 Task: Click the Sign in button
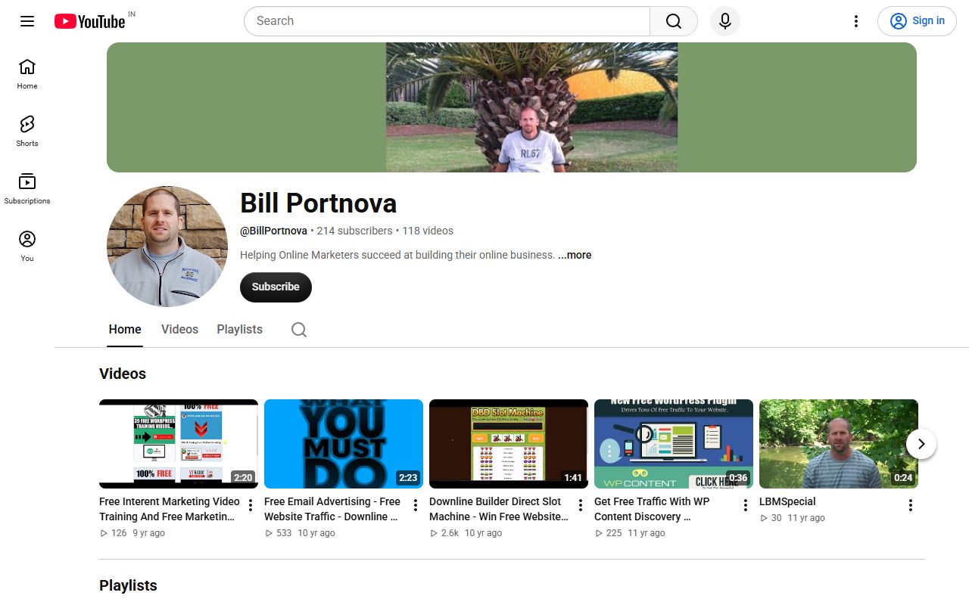pos(918,21)
